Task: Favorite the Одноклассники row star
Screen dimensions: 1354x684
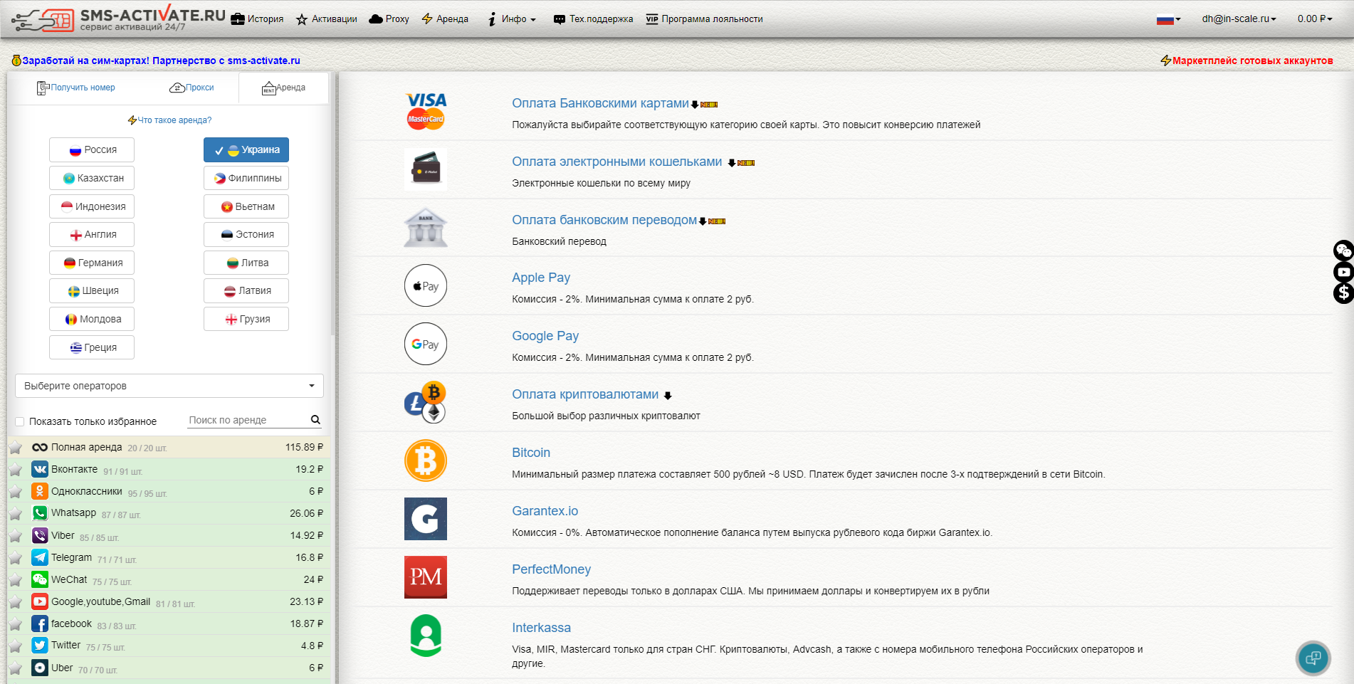Action: tap(16, 492)
